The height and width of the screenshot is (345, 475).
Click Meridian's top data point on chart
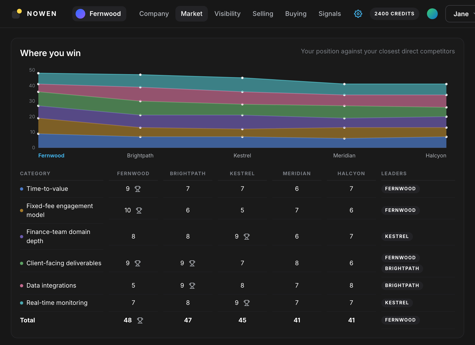[344, 84]
